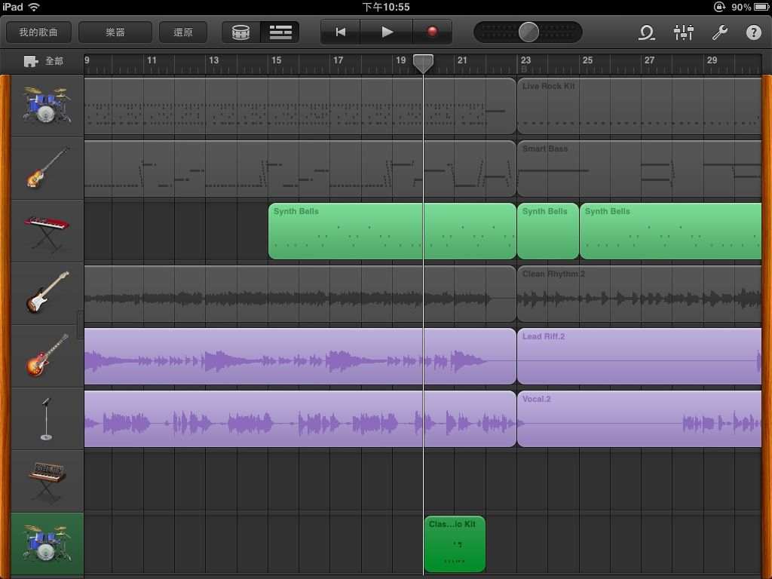Open the song sections 全部 control

coord(44,61)
